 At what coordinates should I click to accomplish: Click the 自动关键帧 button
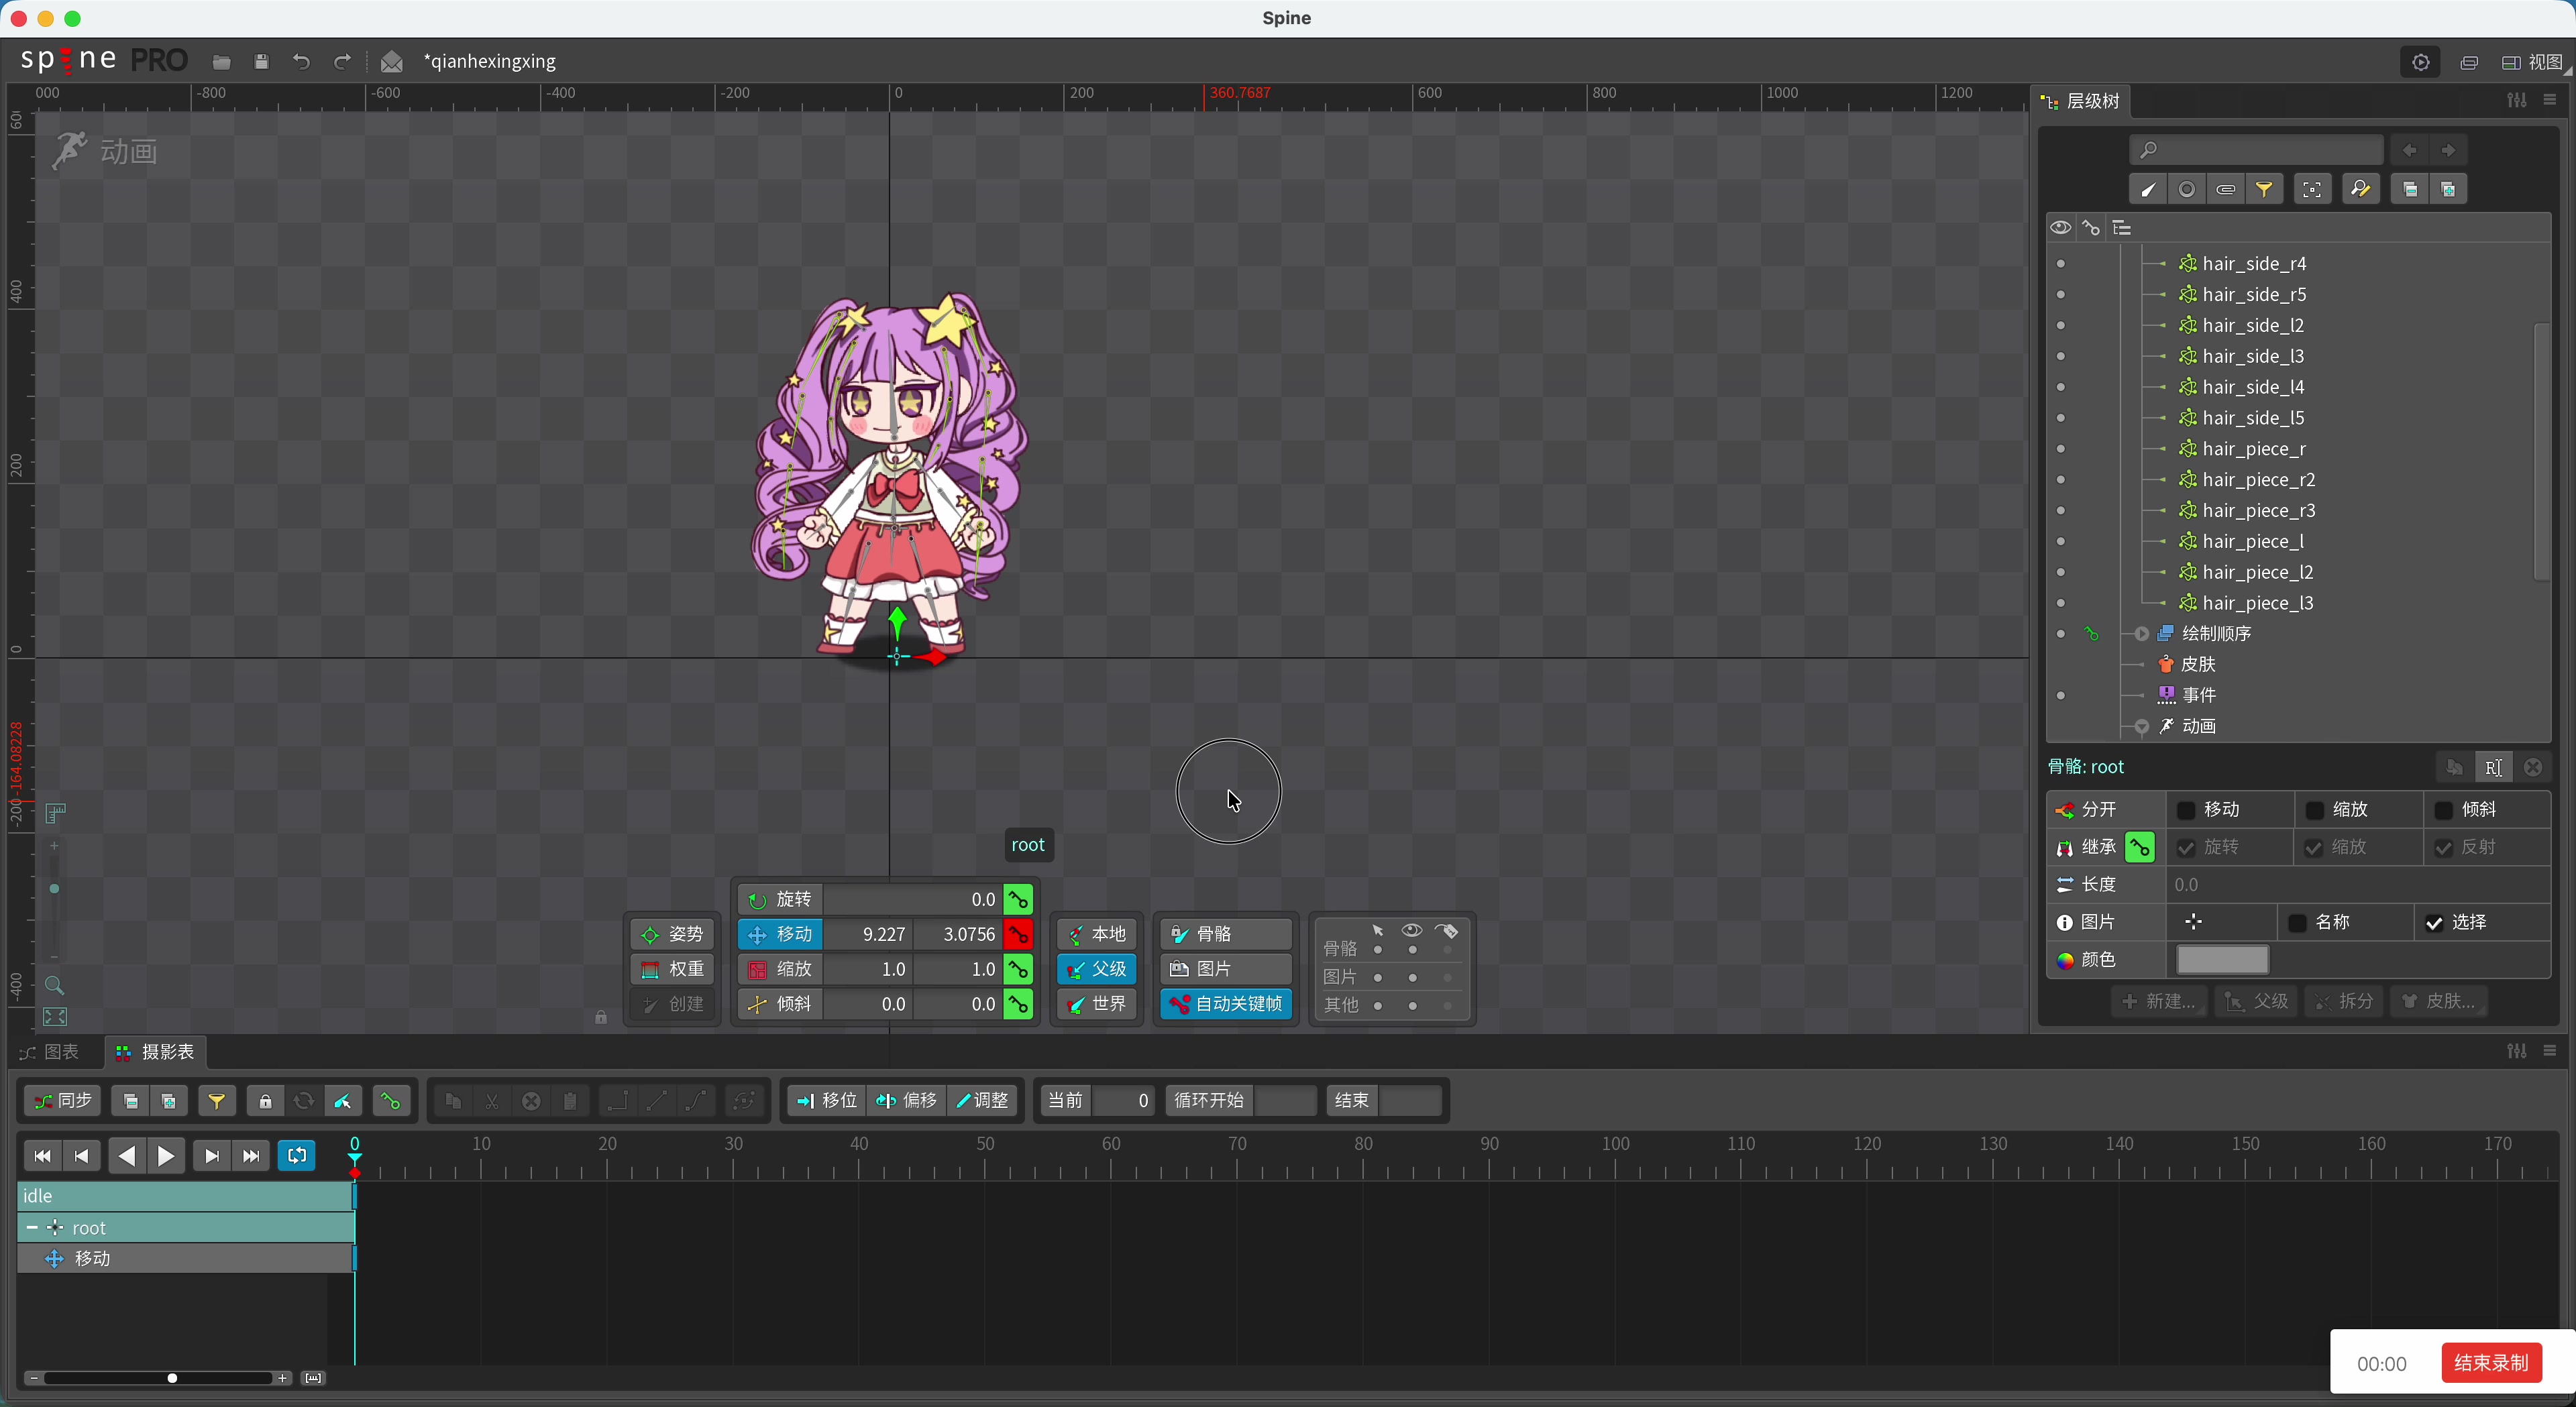click(1226, 1004)
